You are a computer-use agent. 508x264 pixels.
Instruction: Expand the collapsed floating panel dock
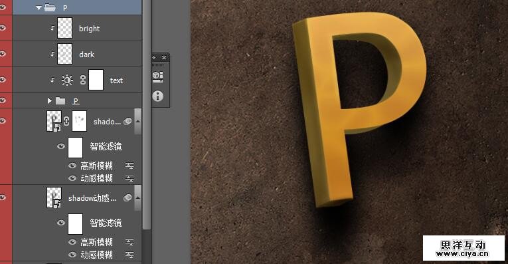(154, 57)
